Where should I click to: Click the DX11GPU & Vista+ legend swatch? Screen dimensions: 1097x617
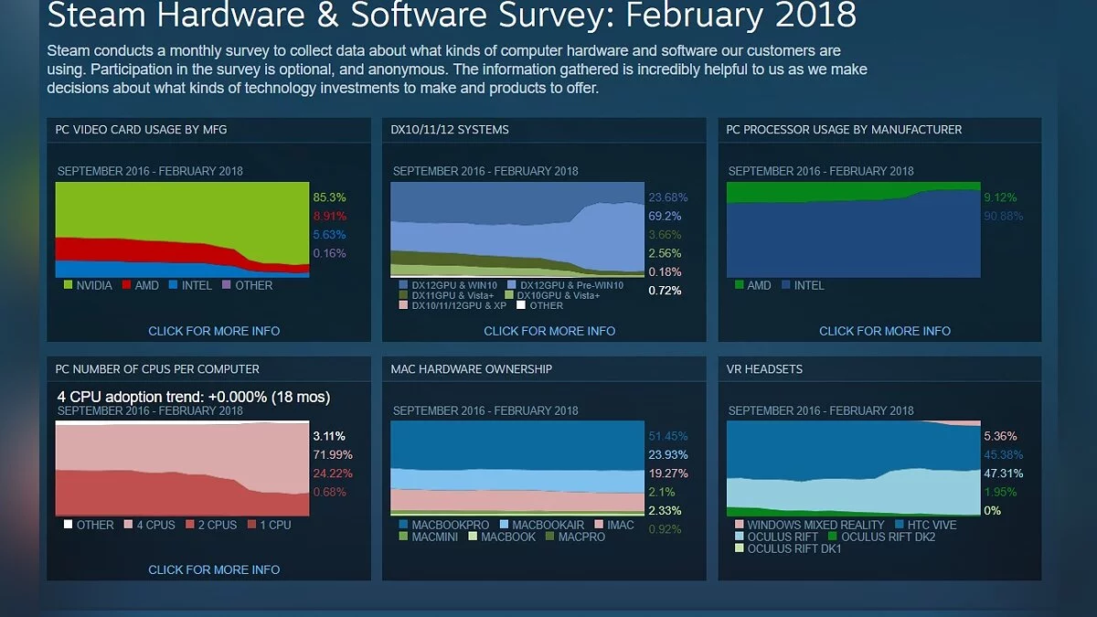[x=402, y=295]
